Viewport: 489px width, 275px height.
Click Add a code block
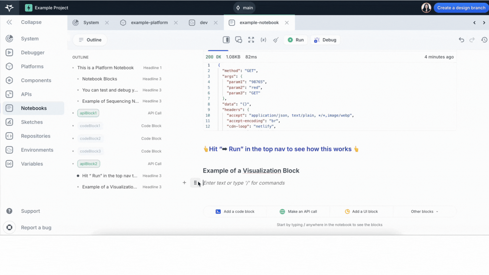[x=235, y=212]
